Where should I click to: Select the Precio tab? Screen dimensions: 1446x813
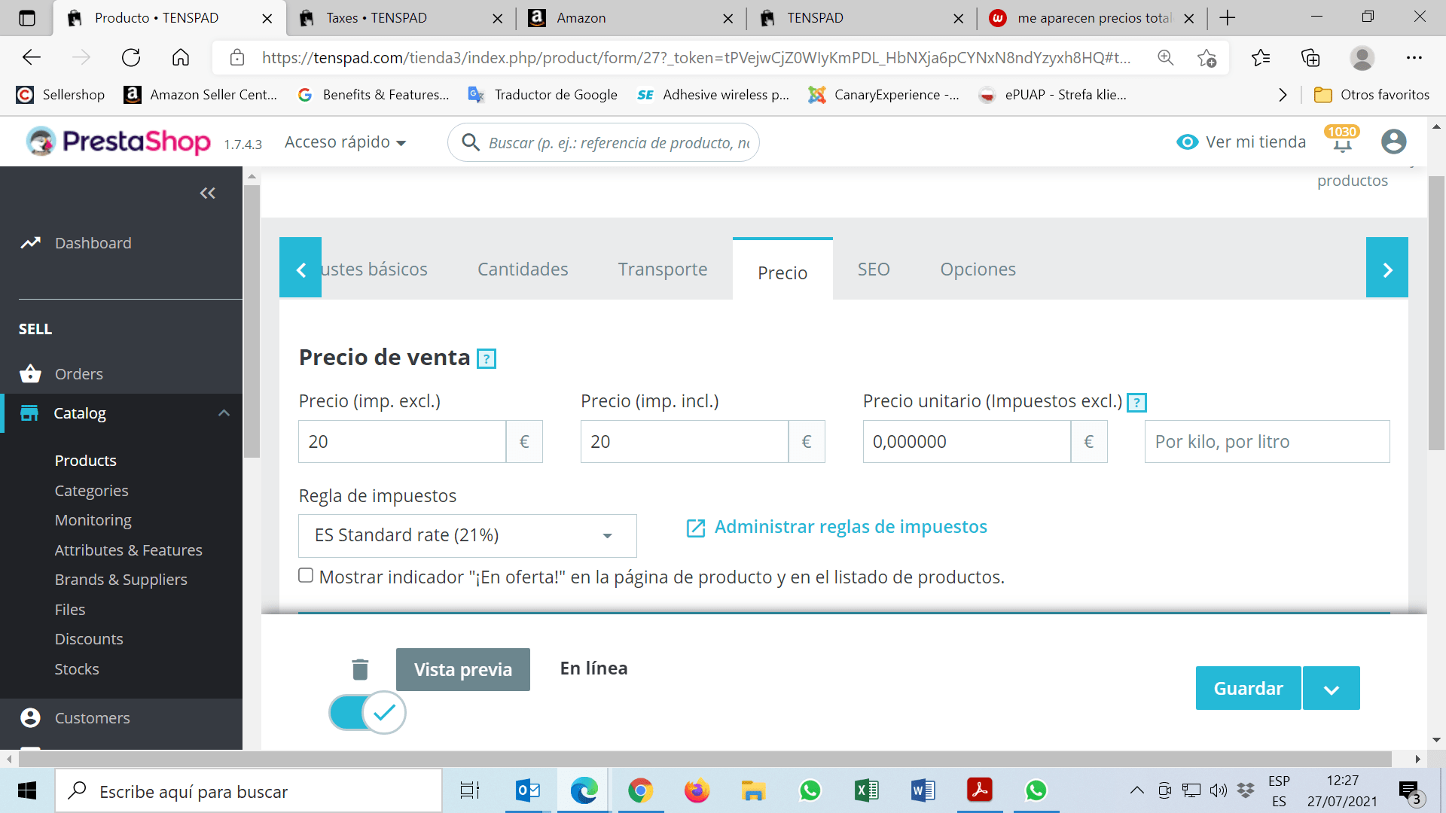click(x=782, y=269)
